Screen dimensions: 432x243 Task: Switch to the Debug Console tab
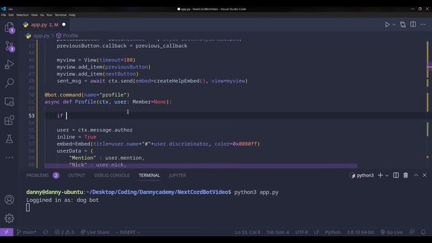pyautogui.click(x=112, y=175)
